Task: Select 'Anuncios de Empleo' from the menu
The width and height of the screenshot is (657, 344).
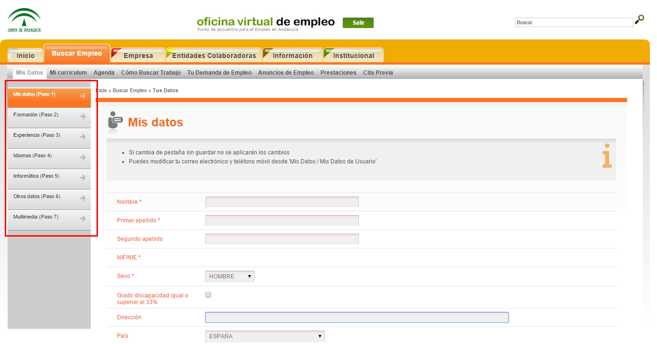Action: coord(286,72)
